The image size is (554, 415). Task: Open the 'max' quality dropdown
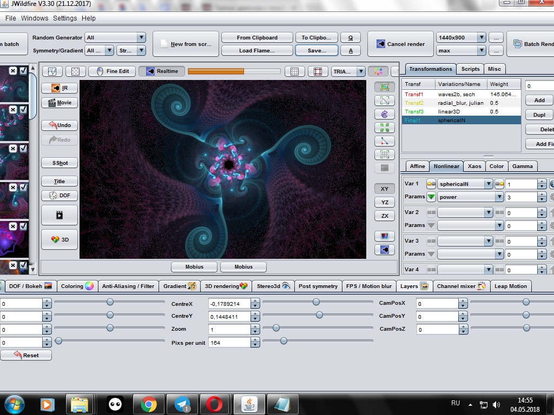(x=461, y=50)
